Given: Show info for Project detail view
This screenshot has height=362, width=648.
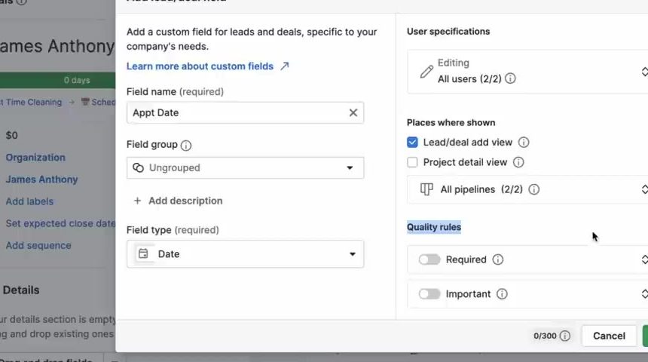Looking at the screenshot, I should (x=518, y=162).
